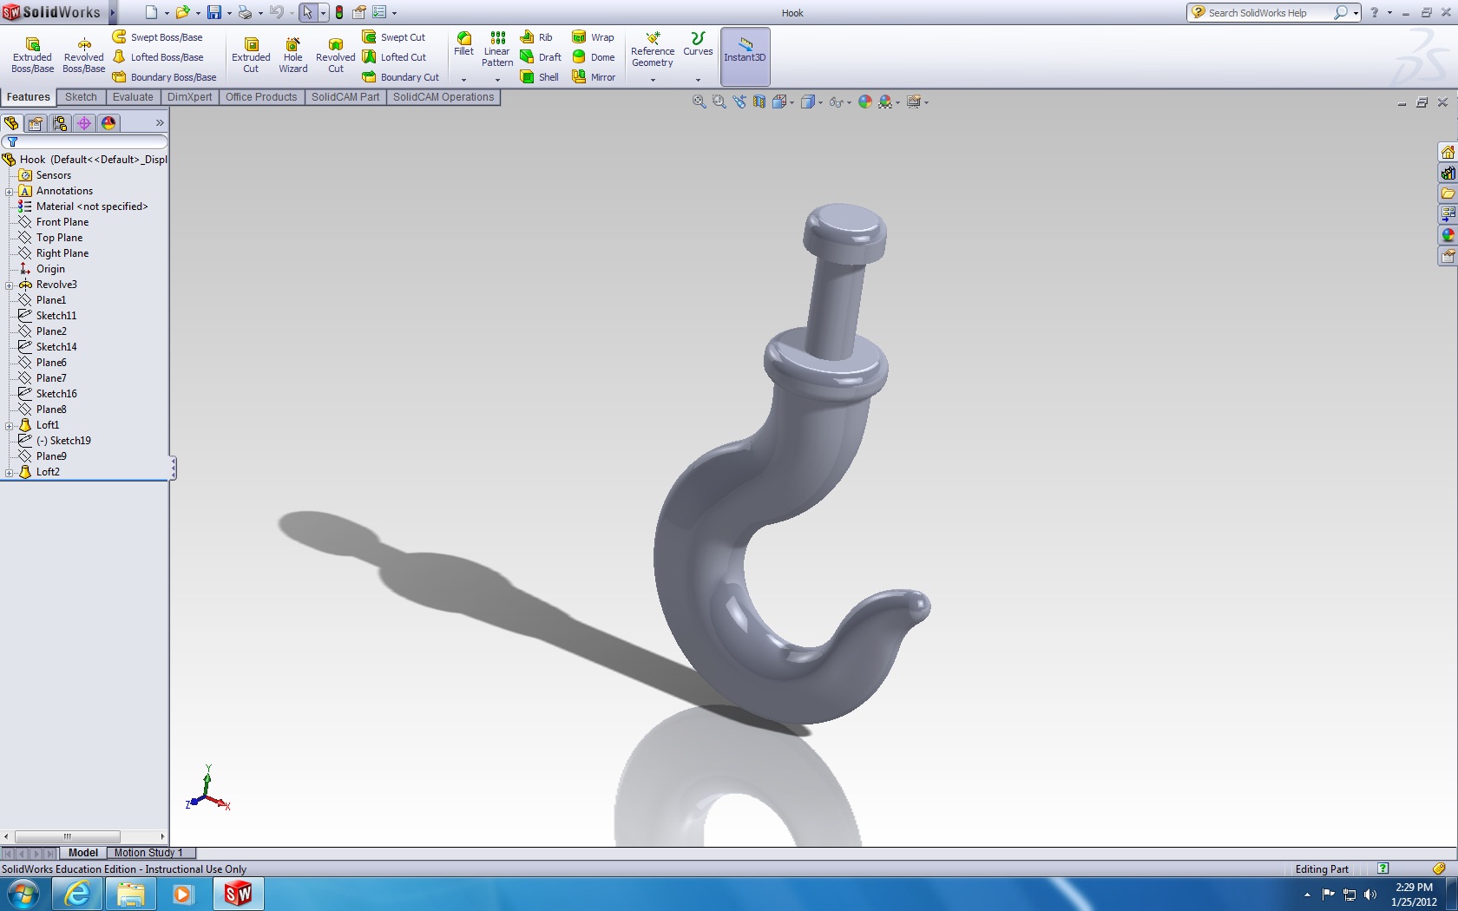
Task: Click Zoom to Fit in view toolbar
Action: click(x=699, y=102)
